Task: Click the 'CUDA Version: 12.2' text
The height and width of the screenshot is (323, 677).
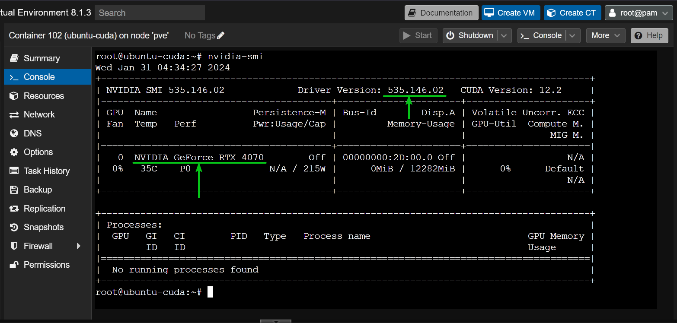Action: [511, 90]
